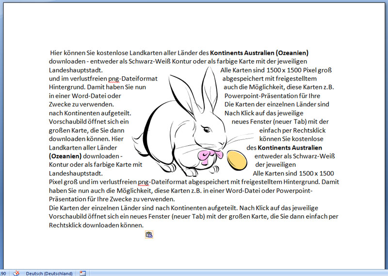Place cursor after 'Rechtsklick downloaden können.' on last line
Viewport: 388px width, 276px height.
[144, 225]
